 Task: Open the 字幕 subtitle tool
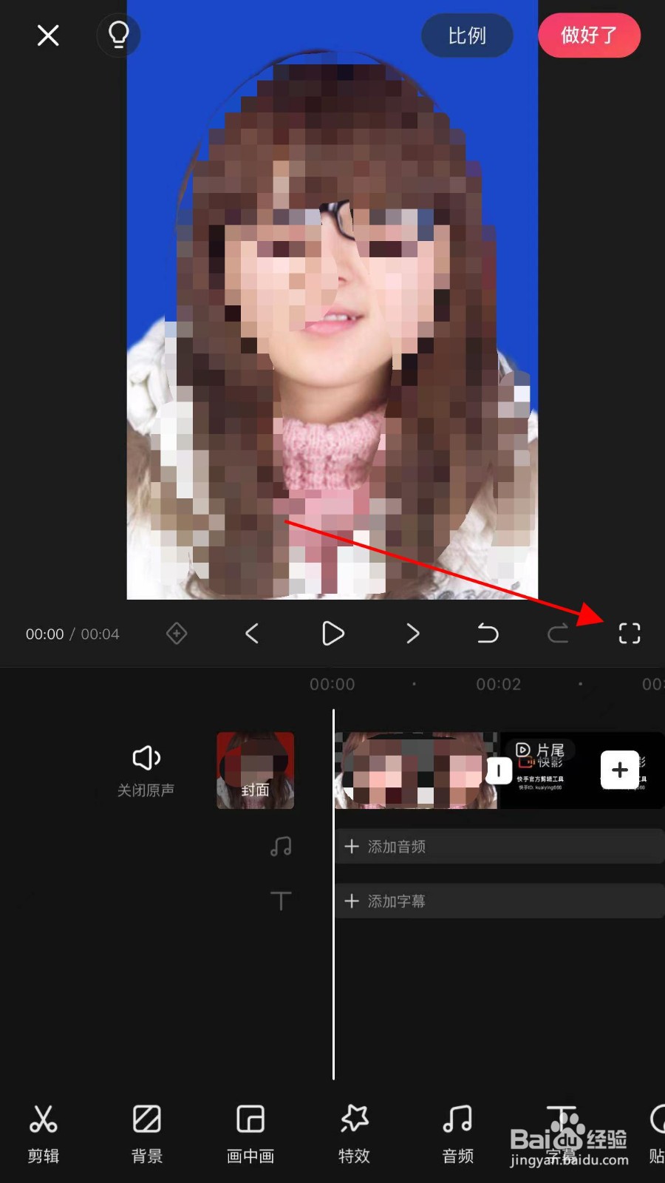pos(561,1134)
